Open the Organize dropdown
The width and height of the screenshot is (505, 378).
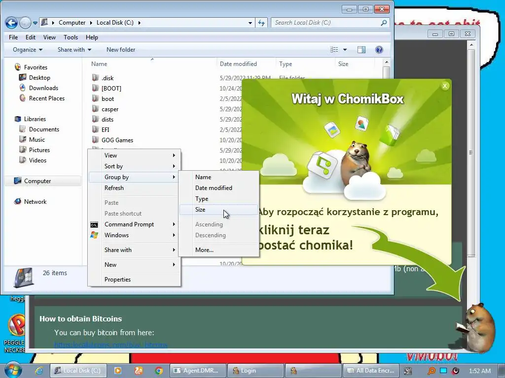pos(28,50)
